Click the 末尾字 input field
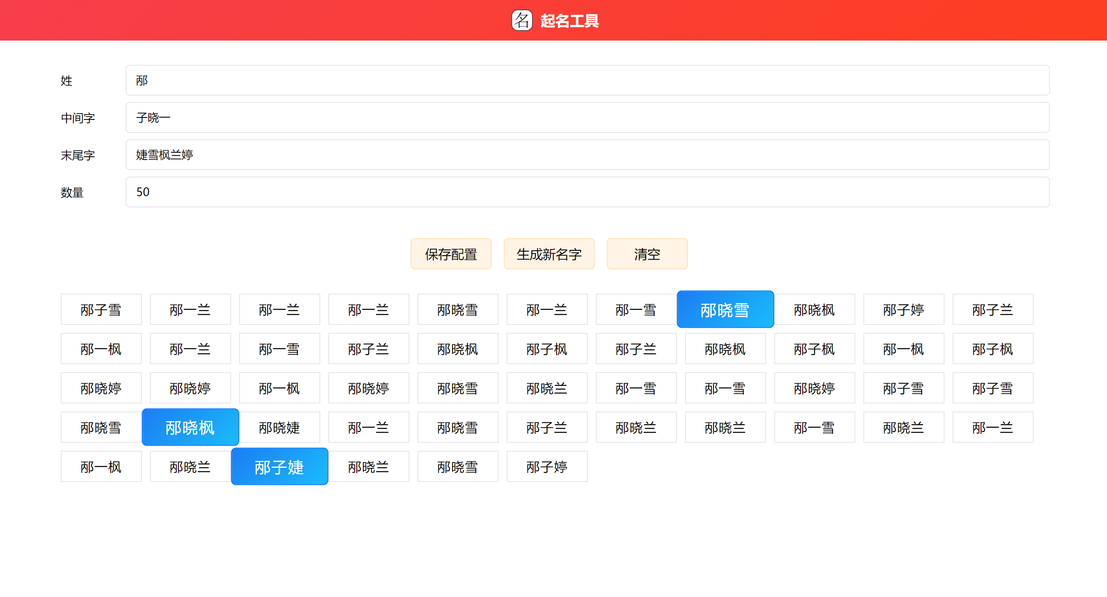Image resolution: width=1107 pixels, height=597 pixels. point(587,155)
